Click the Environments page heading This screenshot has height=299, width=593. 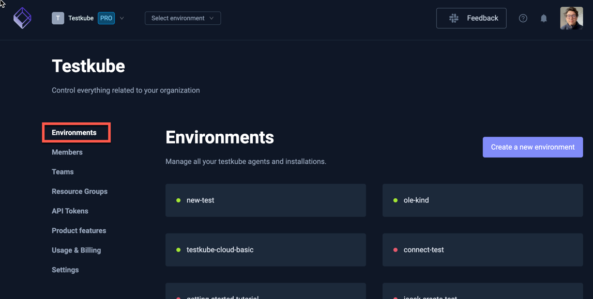coord(220,137)
